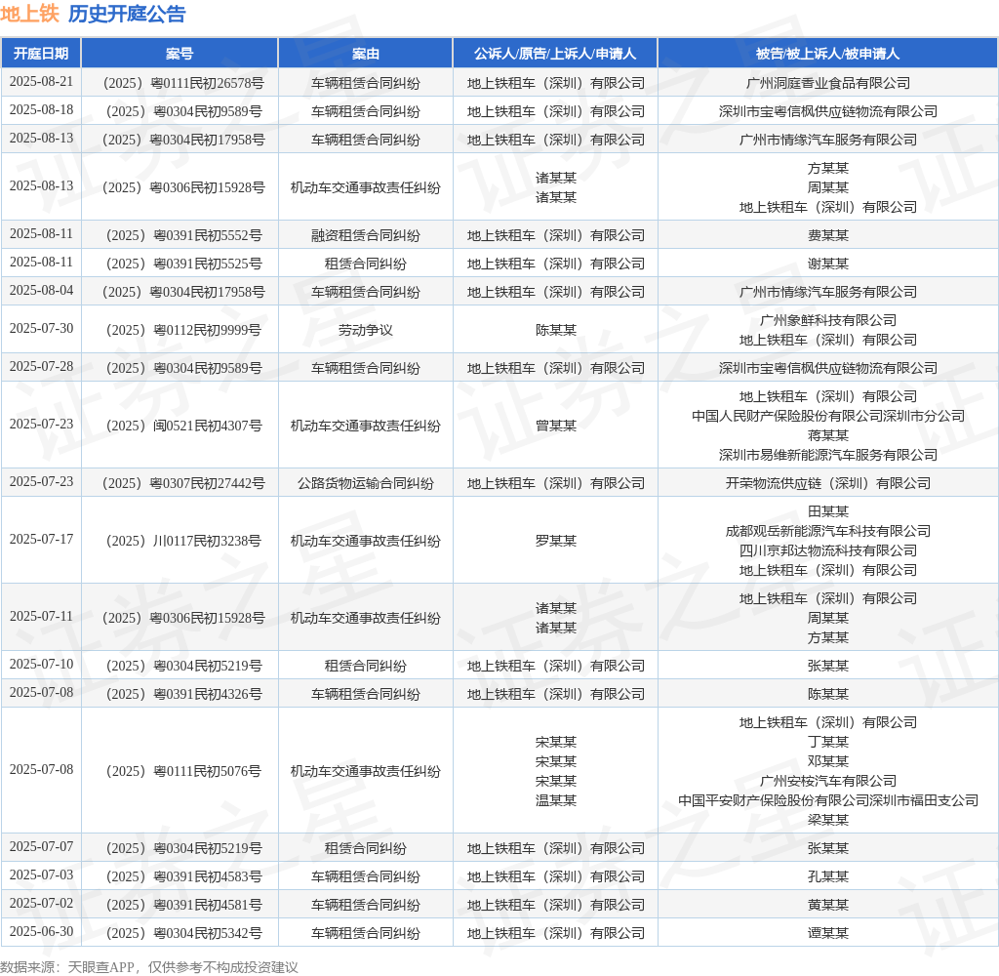999x976 pixels.
Task: Click defendant 谭某某
Action: (827, 933)
